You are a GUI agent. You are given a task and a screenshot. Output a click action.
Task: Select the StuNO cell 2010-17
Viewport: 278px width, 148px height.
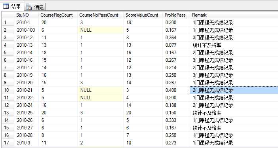(27, 68)
